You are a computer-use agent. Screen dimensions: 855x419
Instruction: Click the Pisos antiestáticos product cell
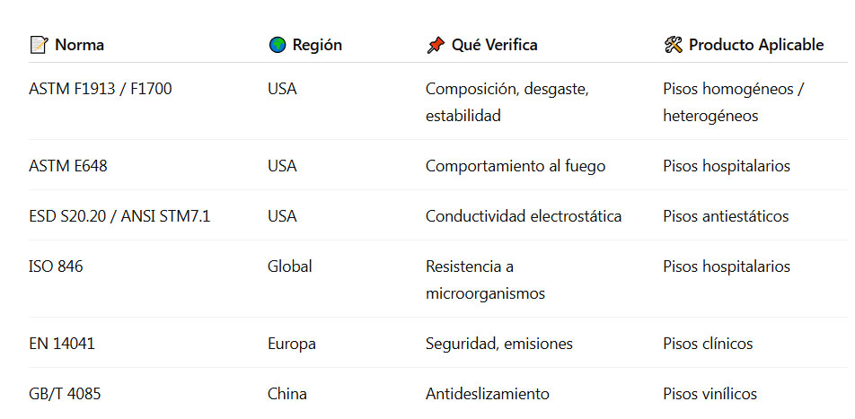726,216
